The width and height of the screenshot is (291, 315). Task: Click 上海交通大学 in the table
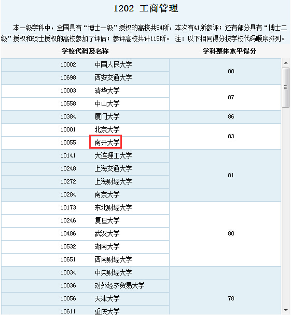(x=114, y=168)
